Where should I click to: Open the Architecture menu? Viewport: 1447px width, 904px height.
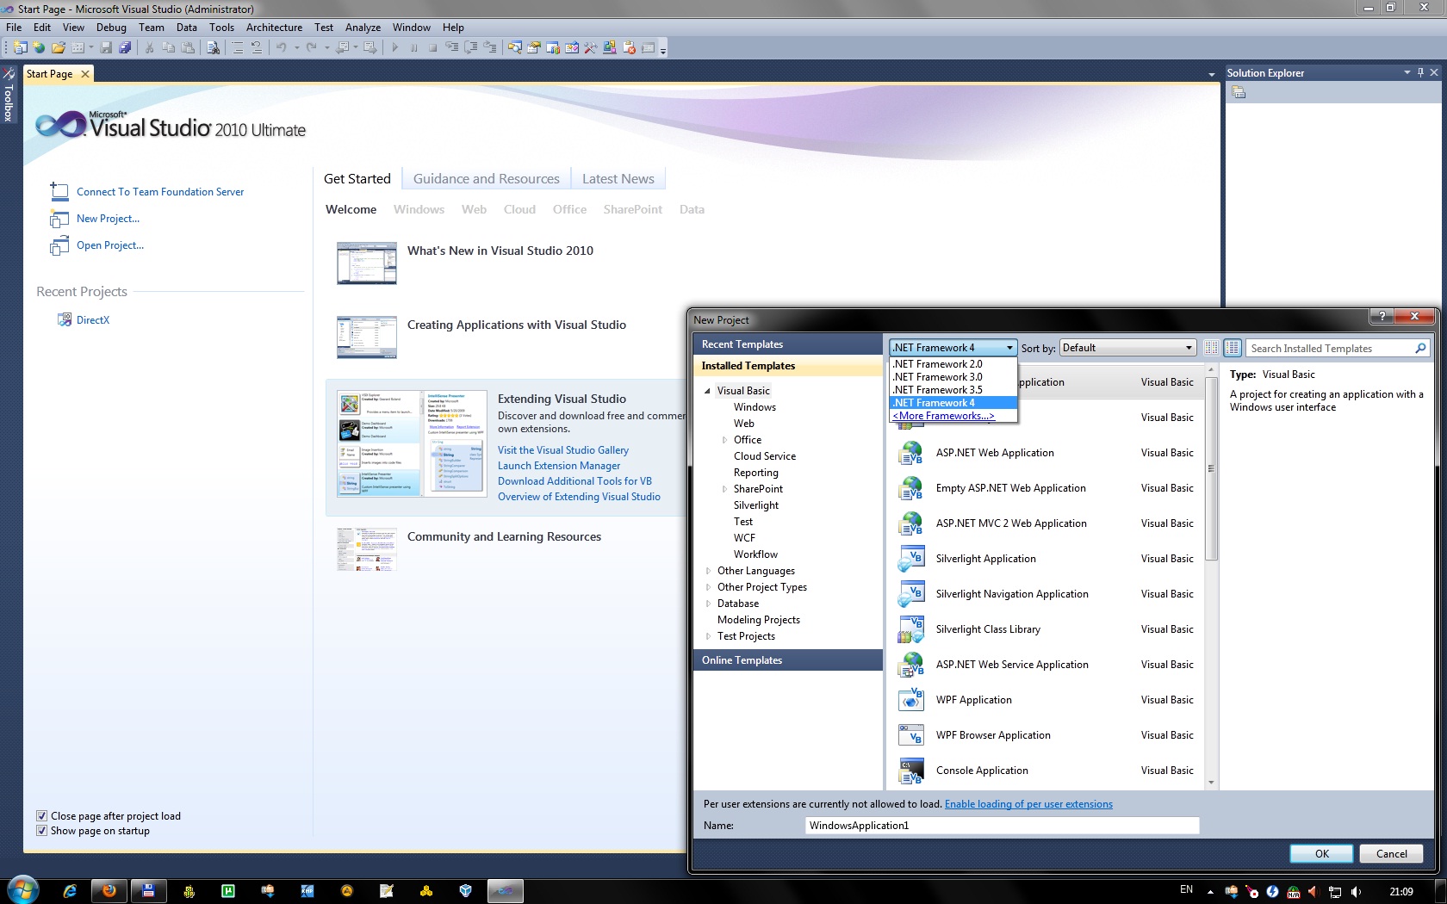coord(274,28)
